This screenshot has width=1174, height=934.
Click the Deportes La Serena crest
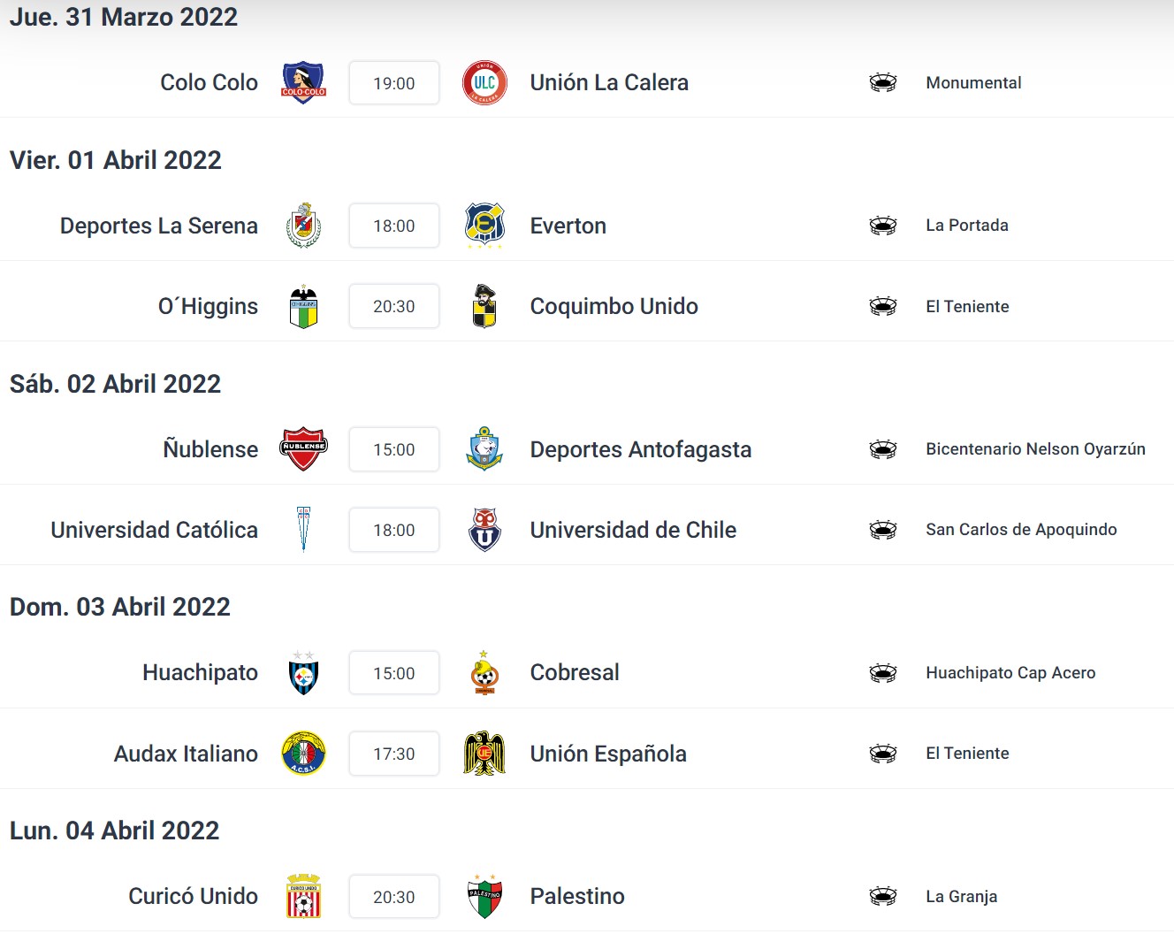point(303,226)
